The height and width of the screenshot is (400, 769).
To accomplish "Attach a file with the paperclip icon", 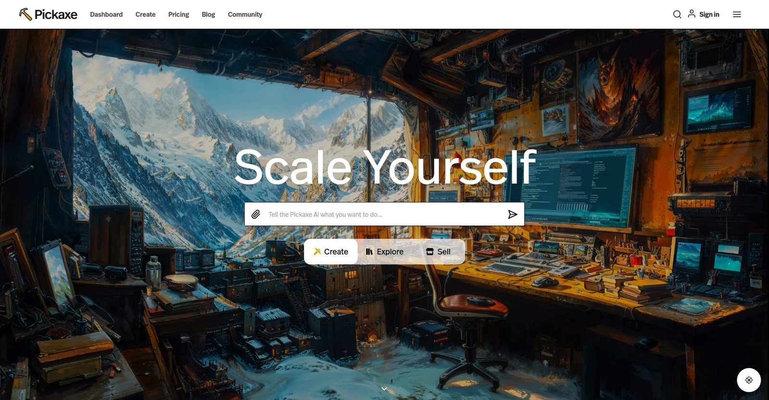I will pyautogui.click(x=256, y=214).
